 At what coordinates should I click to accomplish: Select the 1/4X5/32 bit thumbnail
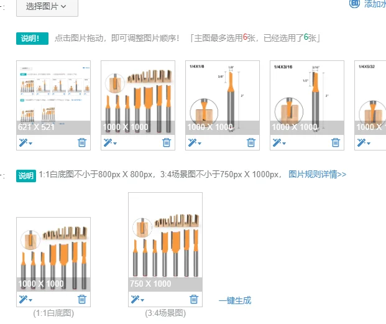[370, 98]
